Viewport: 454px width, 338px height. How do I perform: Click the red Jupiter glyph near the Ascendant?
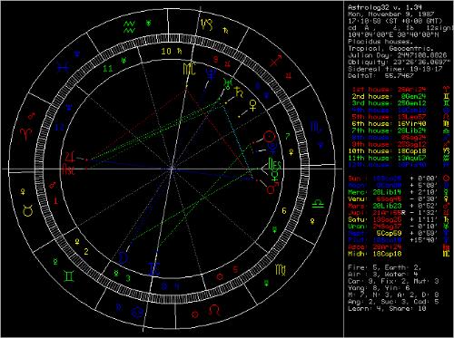(x=71, y=157)
